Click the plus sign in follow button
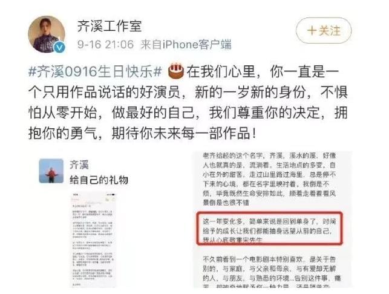 click(312, 31)
